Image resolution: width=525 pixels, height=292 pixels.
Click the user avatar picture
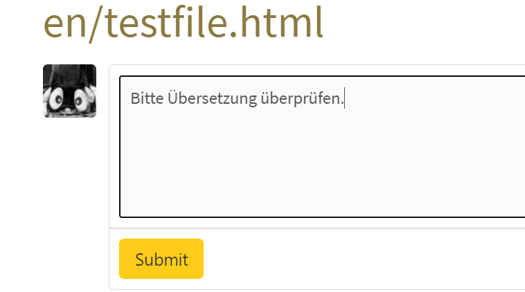click(69, 91)
